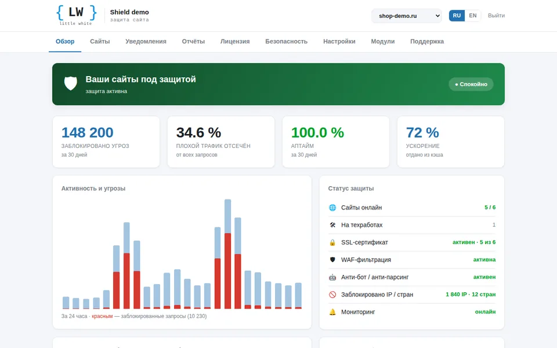Click the 1 840 IP · 12 стран value
Screen dimensions: 557x348
(471, 295)
